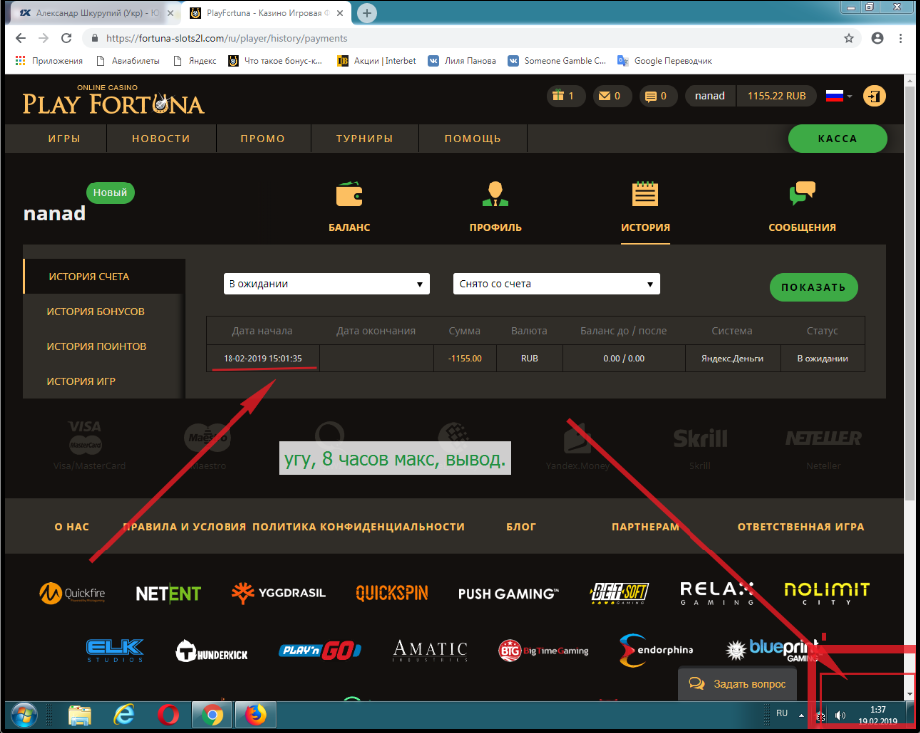Open Chrome user profile icon
The width and height of the screenshot is (920, 733).
[877, 38]
